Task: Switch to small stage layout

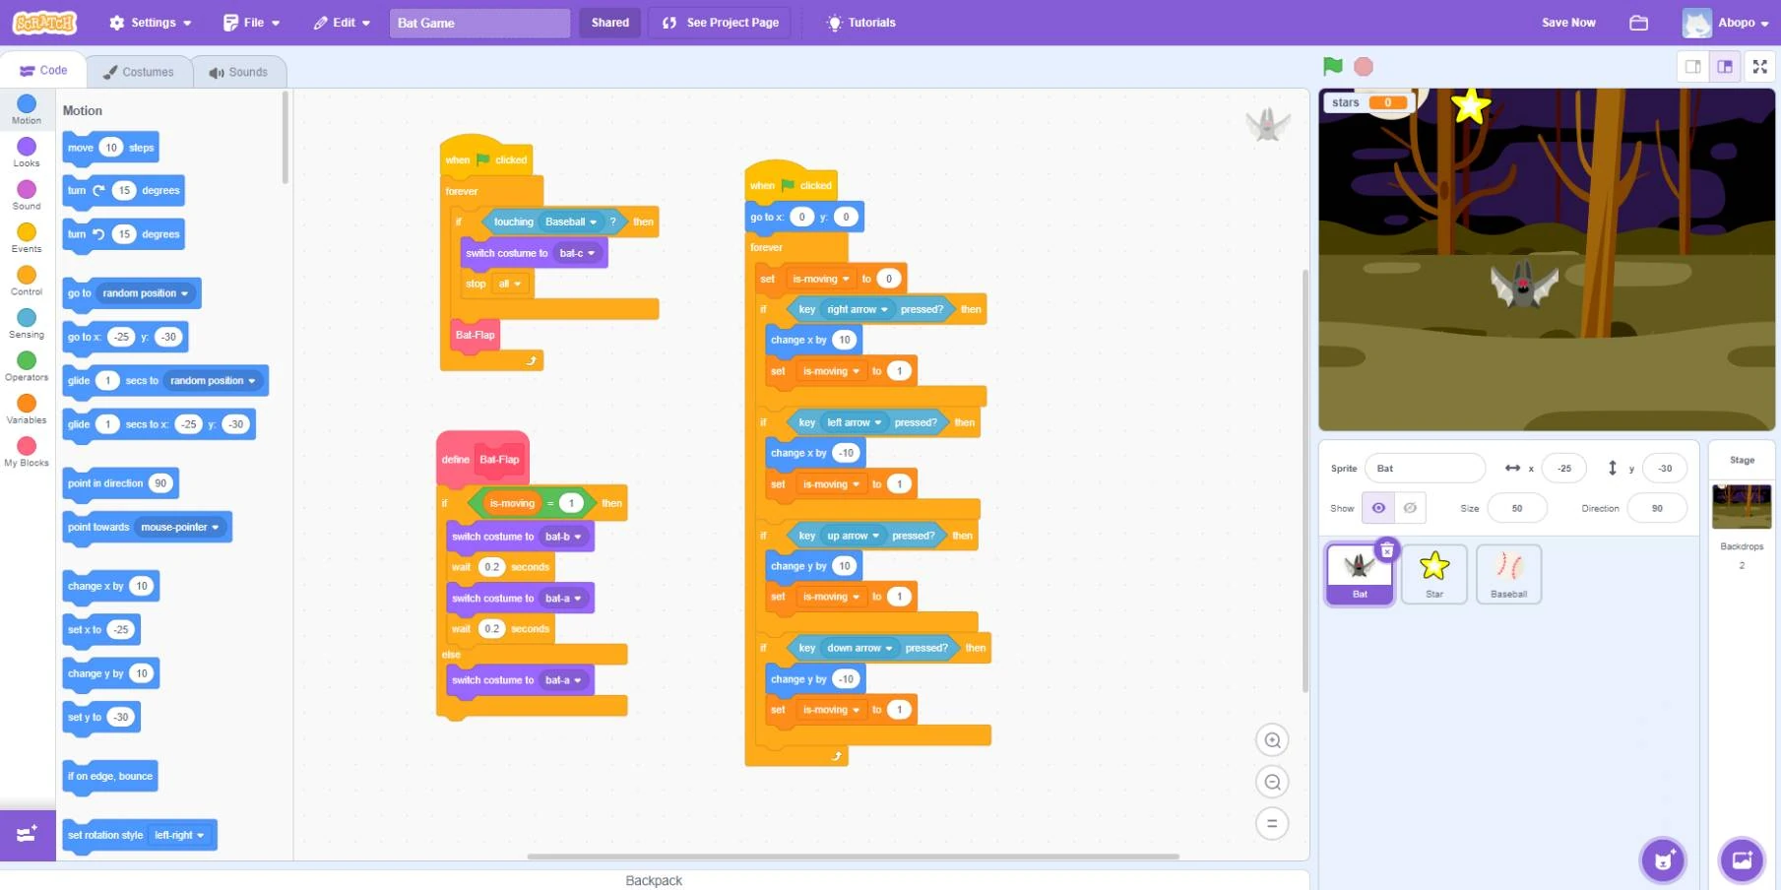Action: tap(1693, 67)
